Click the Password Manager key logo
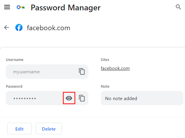The height and width of the screenshot is (138, 185). pyautogui.click(x=21, y=7)
